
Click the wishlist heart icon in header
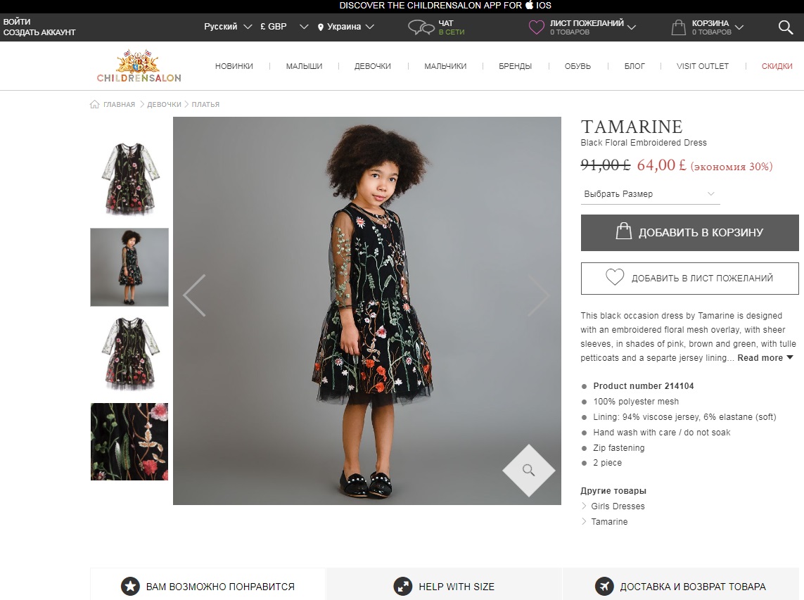click(x=536, y=27)
